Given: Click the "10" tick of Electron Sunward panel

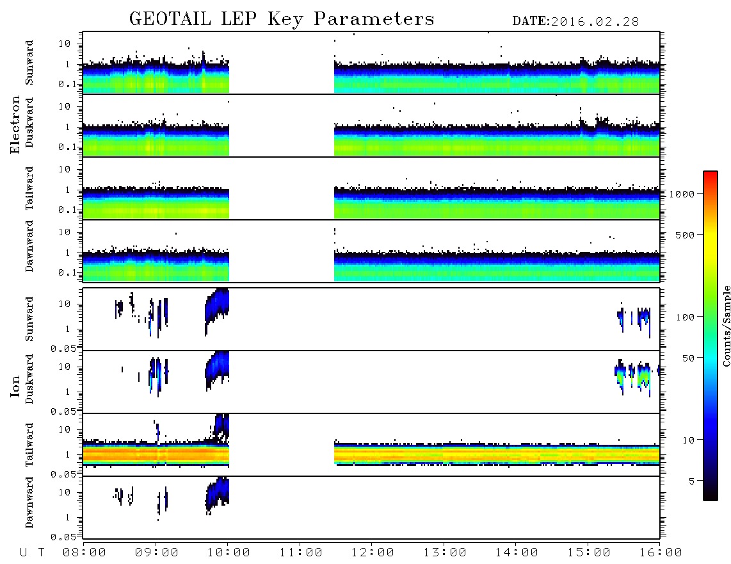Looking at the screenshot, I should (65, 44).
